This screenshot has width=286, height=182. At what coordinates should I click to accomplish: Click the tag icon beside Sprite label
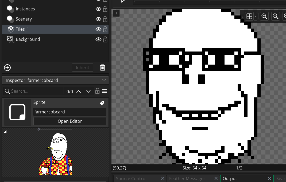click(102, 103)
